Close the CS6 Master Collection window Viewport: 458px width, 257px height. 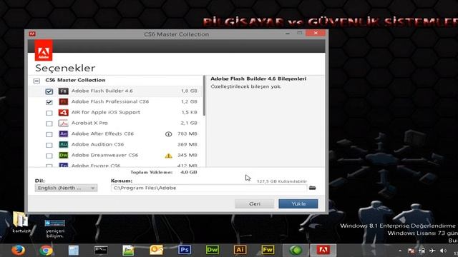pyautogui.click(x=316, y=33)
